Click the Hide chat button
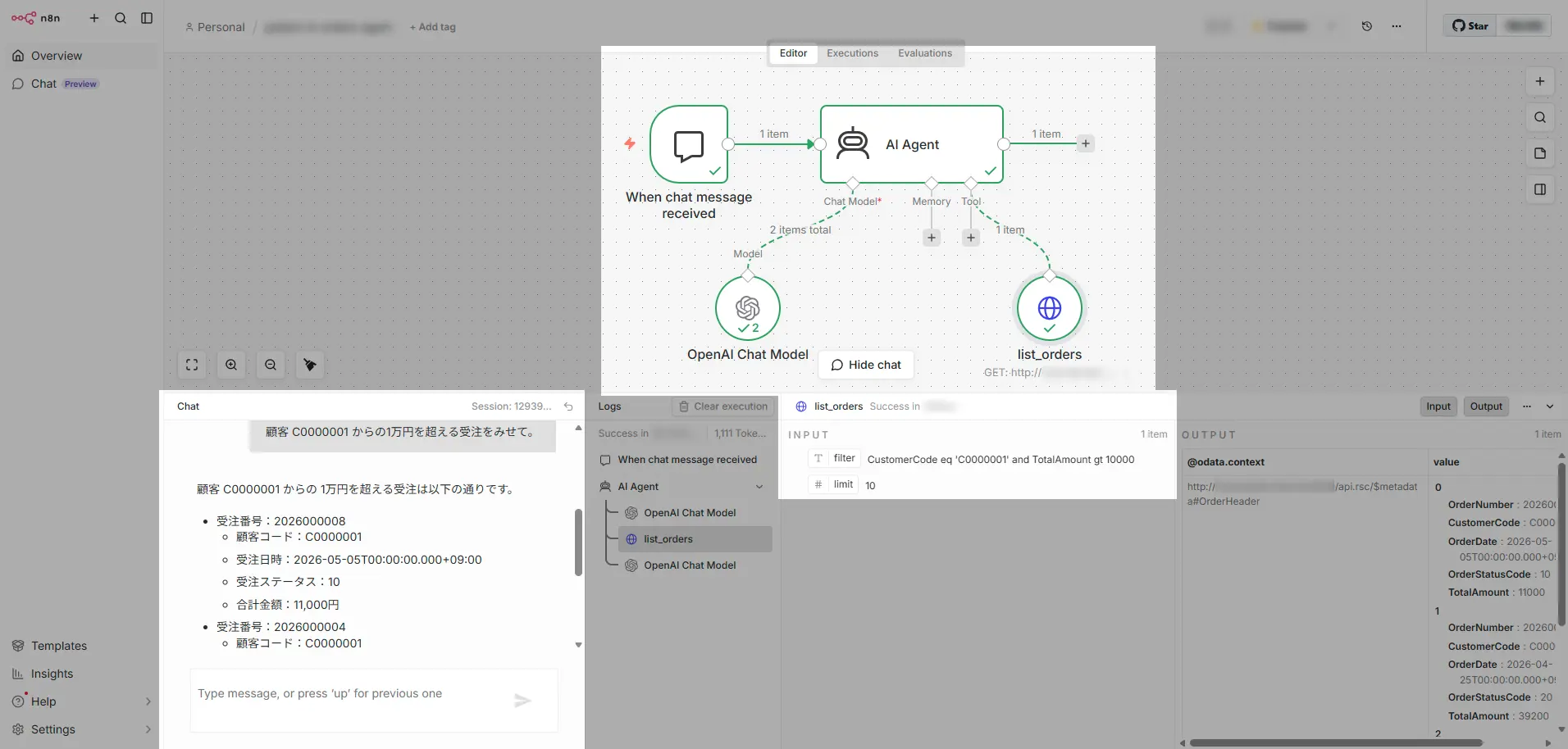The height and width of the screenshot is (749, 1568). point(866,365)
